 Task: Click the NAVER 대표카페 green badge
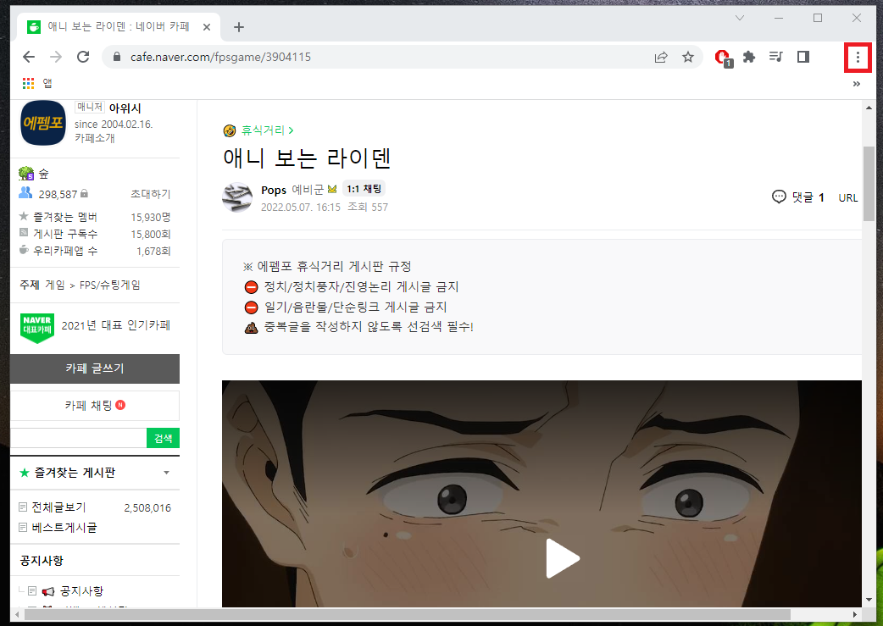pyautogui.click(x=37, y=328)
